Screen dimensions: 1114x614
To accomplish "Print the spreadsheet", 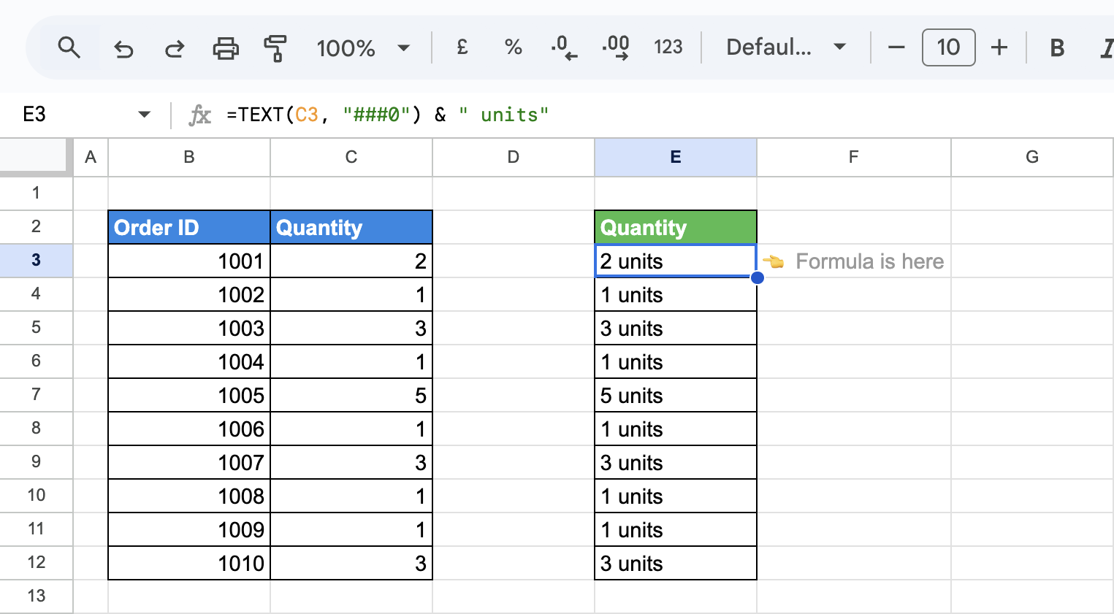I will click(x=226, y=48).
